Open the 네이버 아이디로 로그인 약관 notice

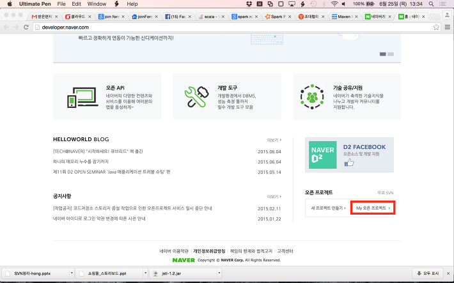coord(99,218)
